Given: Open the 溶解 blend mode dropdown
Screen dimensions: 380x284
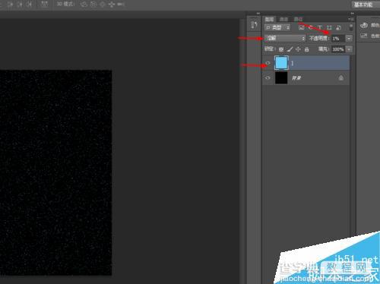Looking at the screenshot, I should tap(285, 38).
